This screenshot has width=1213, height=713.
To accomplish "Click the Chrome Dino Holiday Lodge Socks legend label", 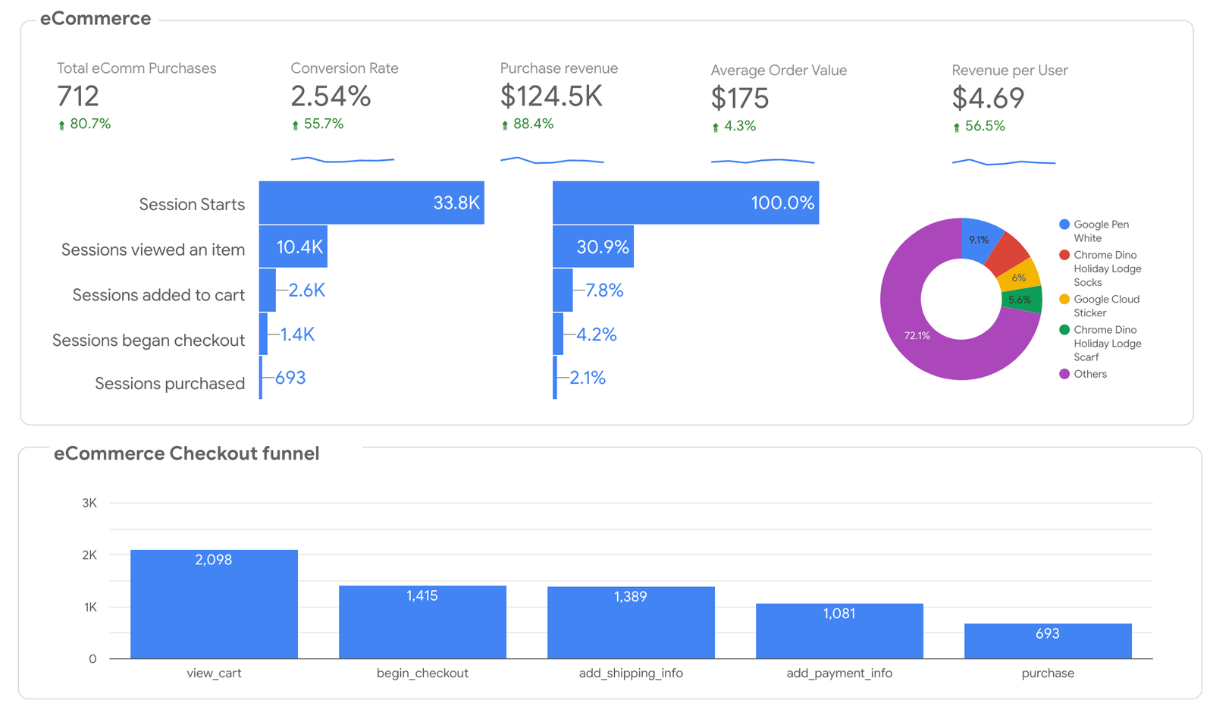I will click(1107, 269).
